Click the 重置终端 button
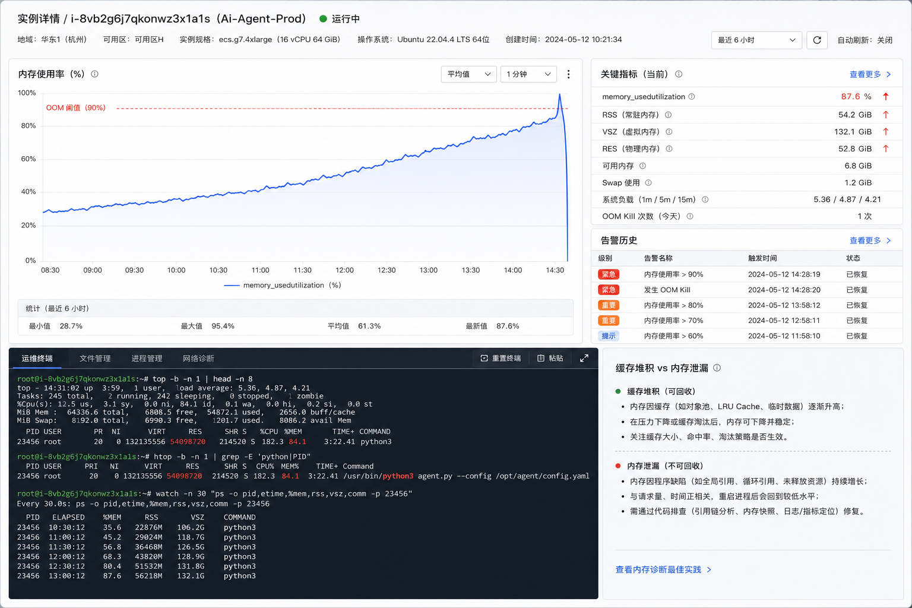Screen dimensions: 912x608 pos(501,358)
